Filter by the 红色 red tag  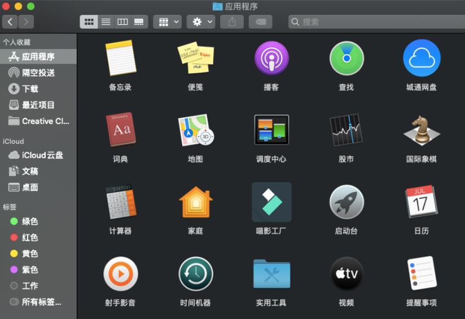point(38,237)
